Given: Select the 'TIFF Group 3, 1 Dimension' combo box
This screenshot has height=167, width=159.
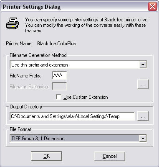Looking at the screenshot, I should click(x=78, y=139).
